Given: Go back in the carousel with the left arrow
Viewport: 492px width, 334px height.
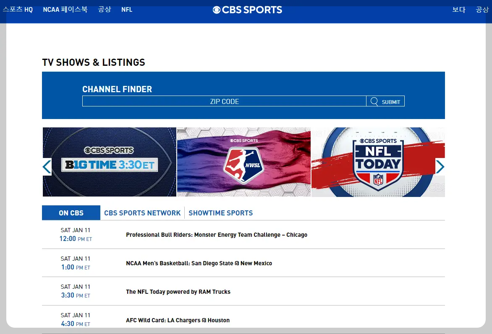Looking at the screenshot, I should click(x=47, y=166).
